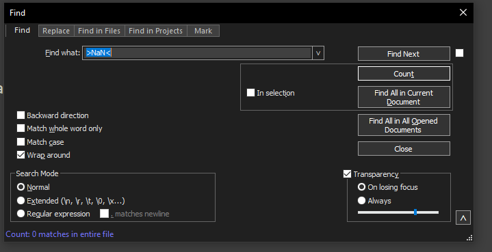The height and width of the screenshot is (252, 492).
Task: Open the Find in Projects tab
Action: click(x=155, y=31)
